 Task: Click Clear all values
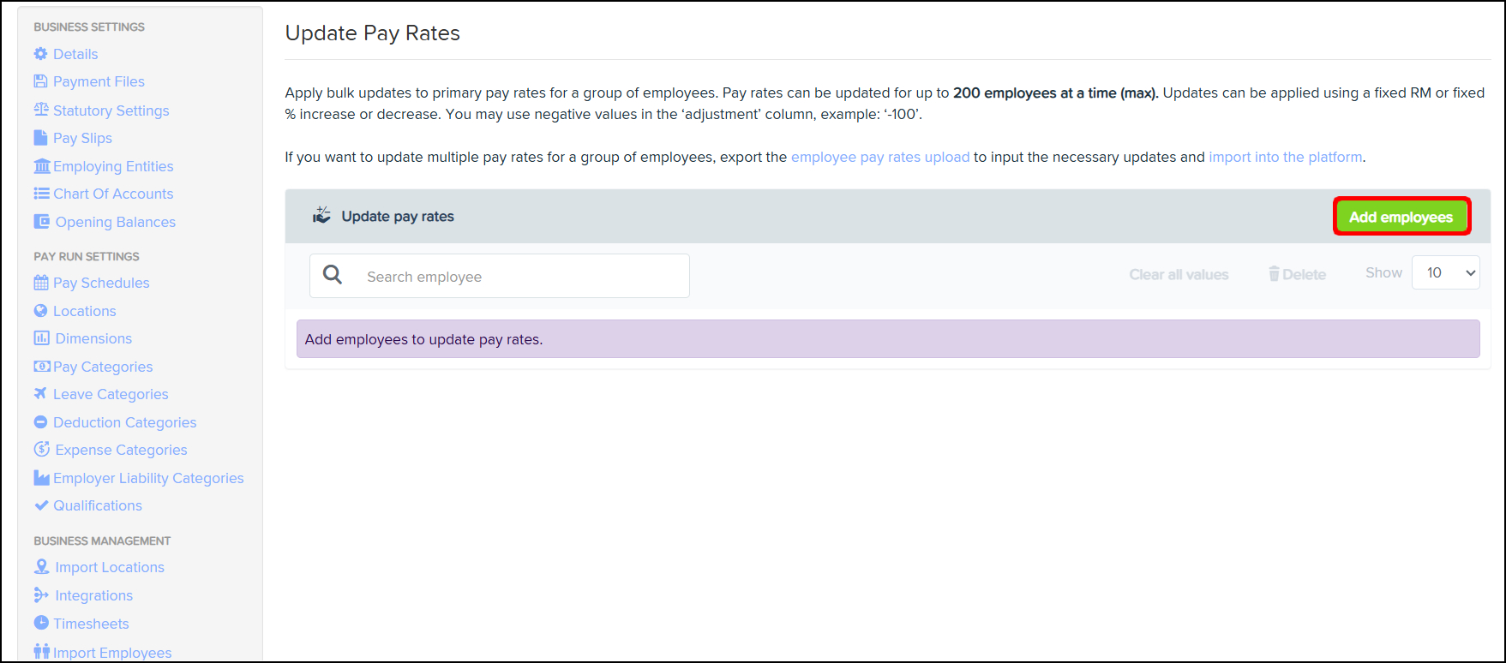[1179, 274]
